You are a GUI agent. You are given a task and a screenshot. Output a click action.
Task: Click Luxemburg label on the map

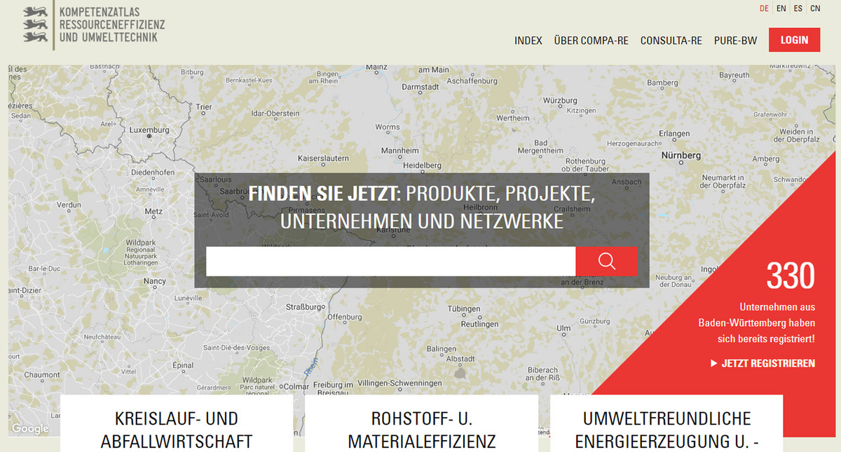(x=149, y=130)
